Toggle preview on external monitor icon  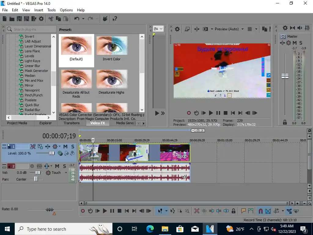click(x=187, y=29)
